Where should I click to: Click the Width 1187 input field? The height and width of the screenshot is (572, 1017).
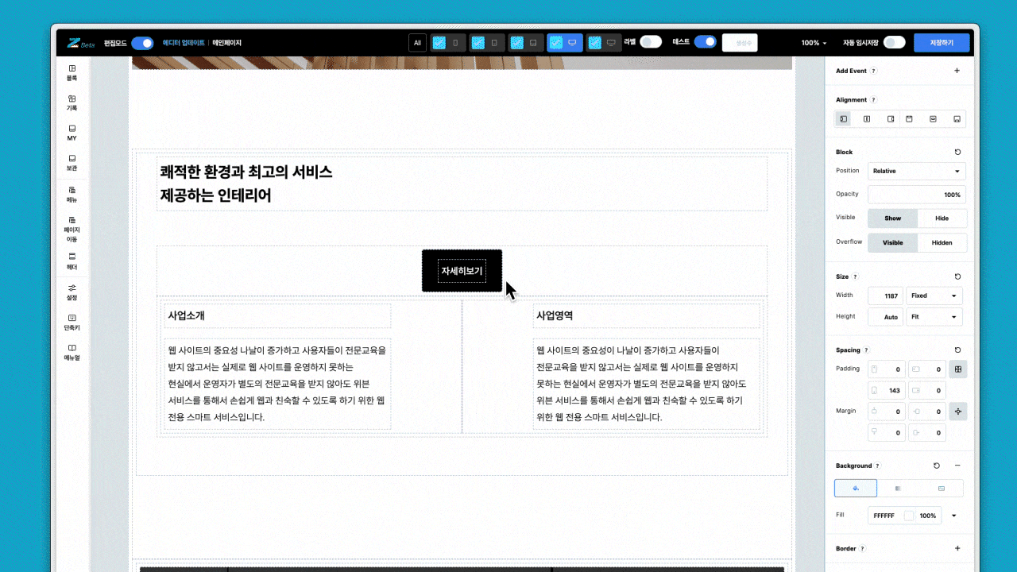(885, 296)
